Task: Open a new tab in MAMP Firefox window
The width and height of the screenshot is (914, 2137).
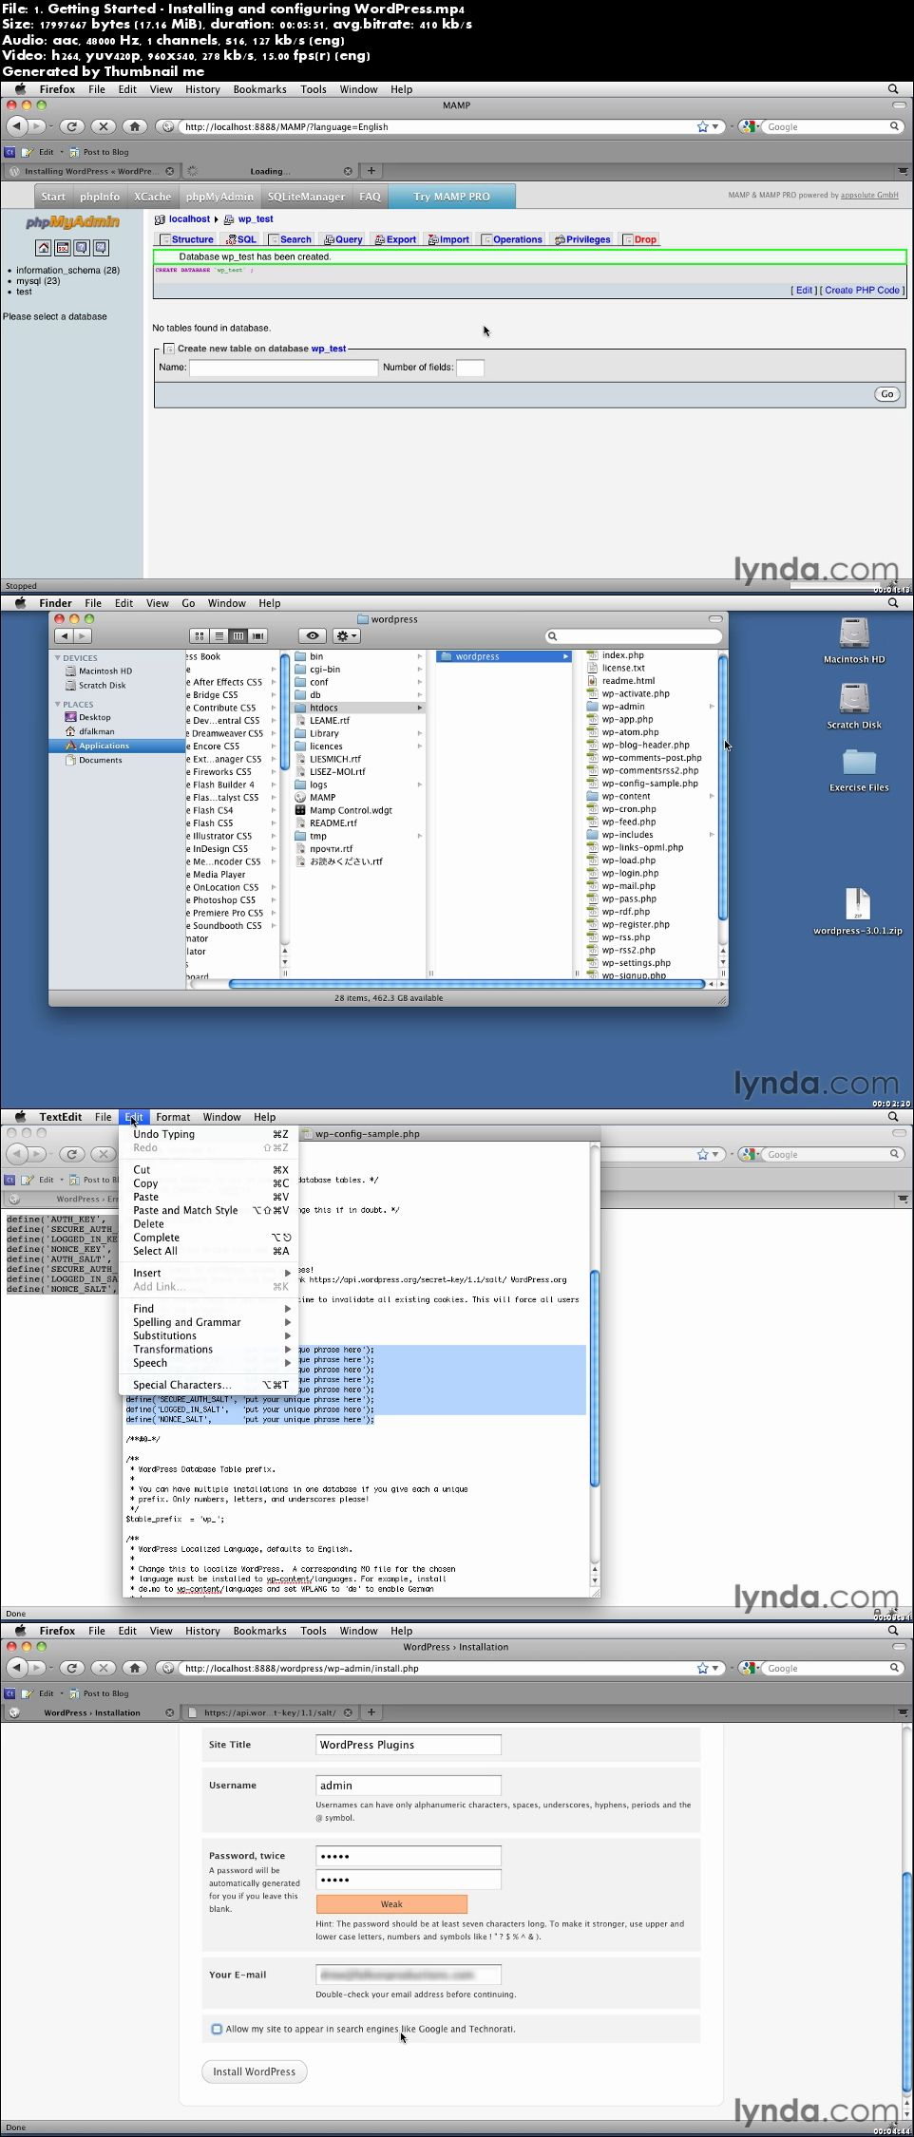Action: 371,171
